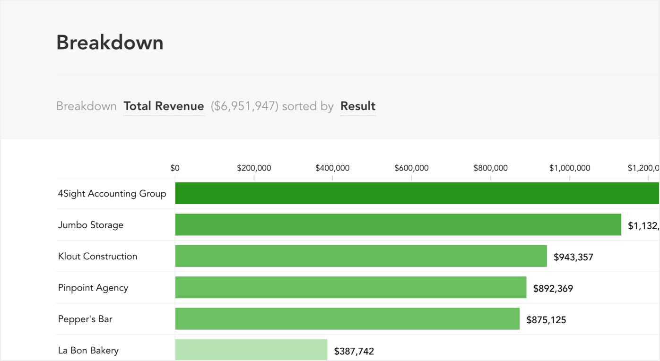Click the $6,951,947 total amount

click(244, 106)
